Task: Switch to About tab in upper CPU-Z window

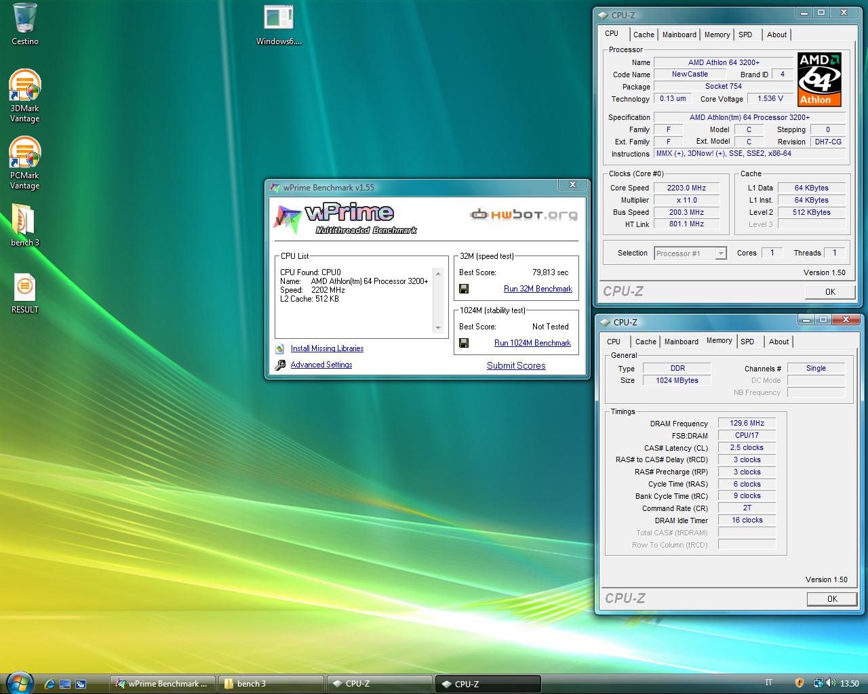Action: tap(776, 35)
